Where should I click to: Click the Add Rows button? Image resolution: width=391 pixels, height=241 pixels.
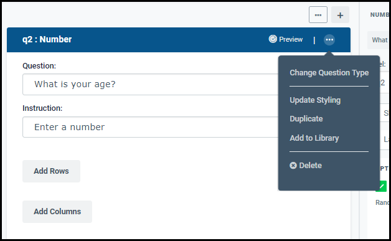click(52, 171)
